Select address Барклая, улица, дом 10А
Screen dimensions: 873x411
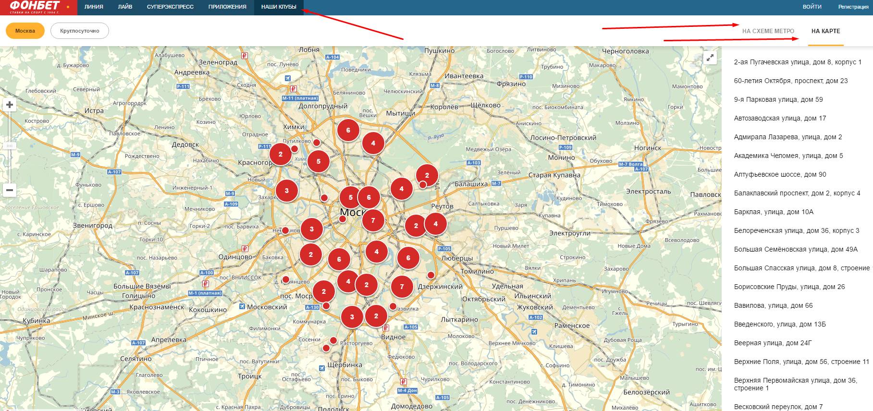pyautogui.click(x=774, y=212)
